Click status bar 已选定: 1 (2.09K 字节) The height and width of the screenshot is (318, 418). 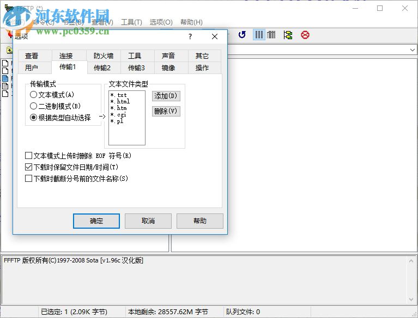click(x=74, y=312)
